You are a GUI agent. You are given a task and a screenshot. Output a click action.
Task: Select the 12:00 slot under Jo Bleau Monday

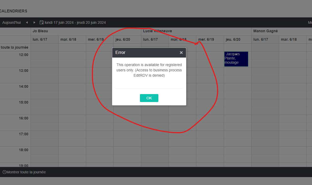[45, 55]
